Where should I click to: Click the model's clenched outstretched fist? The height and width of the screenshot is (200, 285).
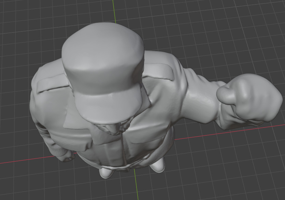point(250,98)
